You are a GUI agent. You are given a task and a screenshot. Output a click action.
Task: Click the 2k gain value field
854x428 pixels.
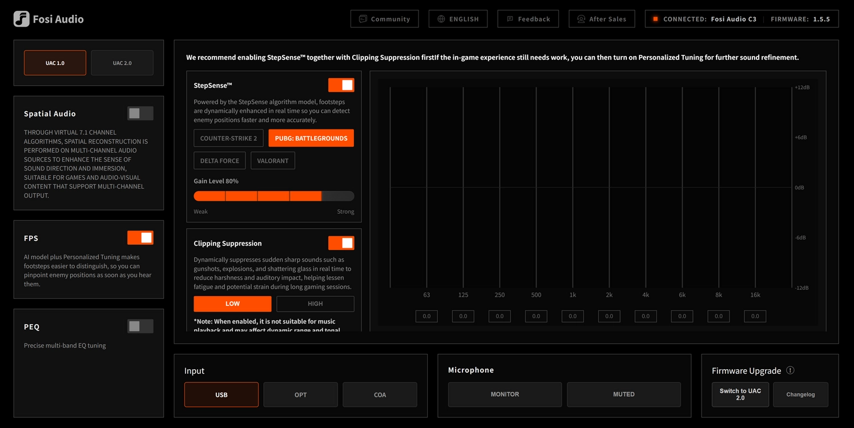click(x=609, y=316)
